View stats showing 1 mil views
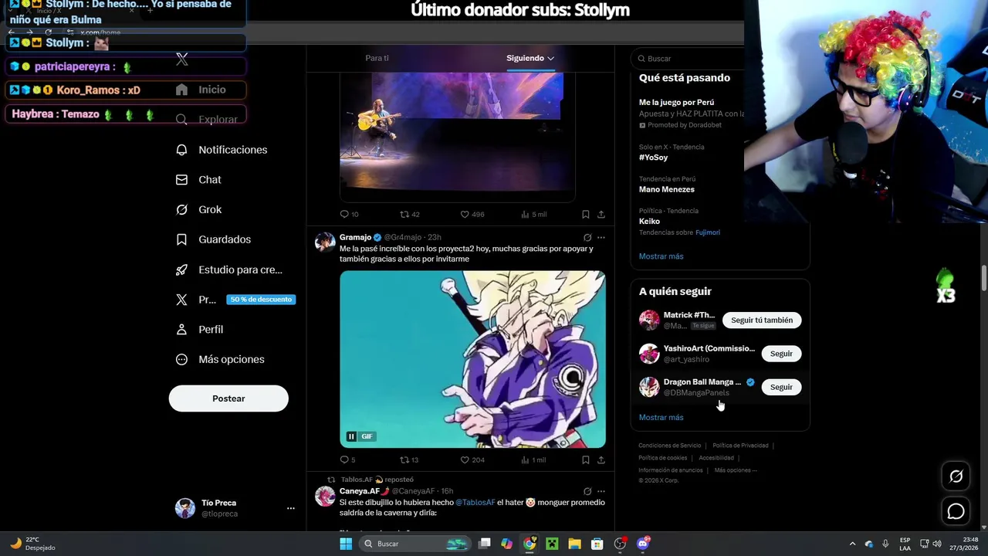Viewport: 988px width, 556px height. 533,459
